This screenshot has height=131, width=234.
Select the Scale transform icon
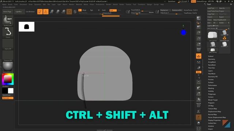(x=57, y=12)
